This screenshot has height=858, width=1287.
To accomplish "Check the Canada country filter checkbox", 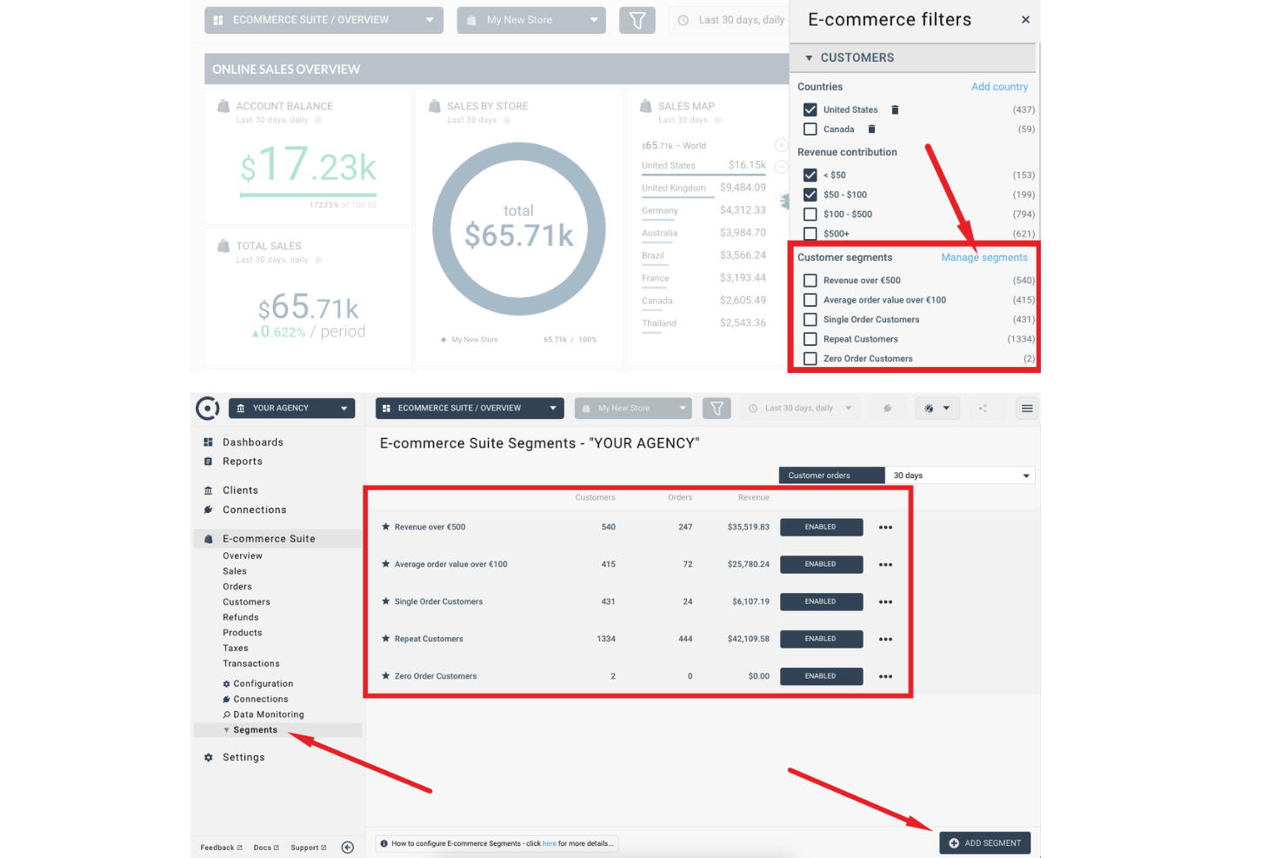I will click(x=810, y=129).
